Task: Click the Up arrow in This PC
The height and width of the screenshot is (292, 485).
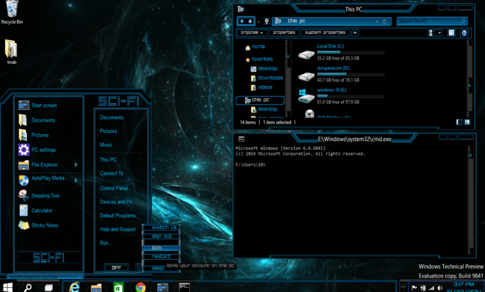Action: pos(266,21)
